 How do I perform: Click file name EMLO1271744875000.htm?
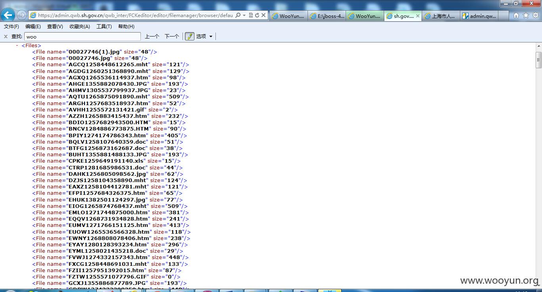[108, 213]
